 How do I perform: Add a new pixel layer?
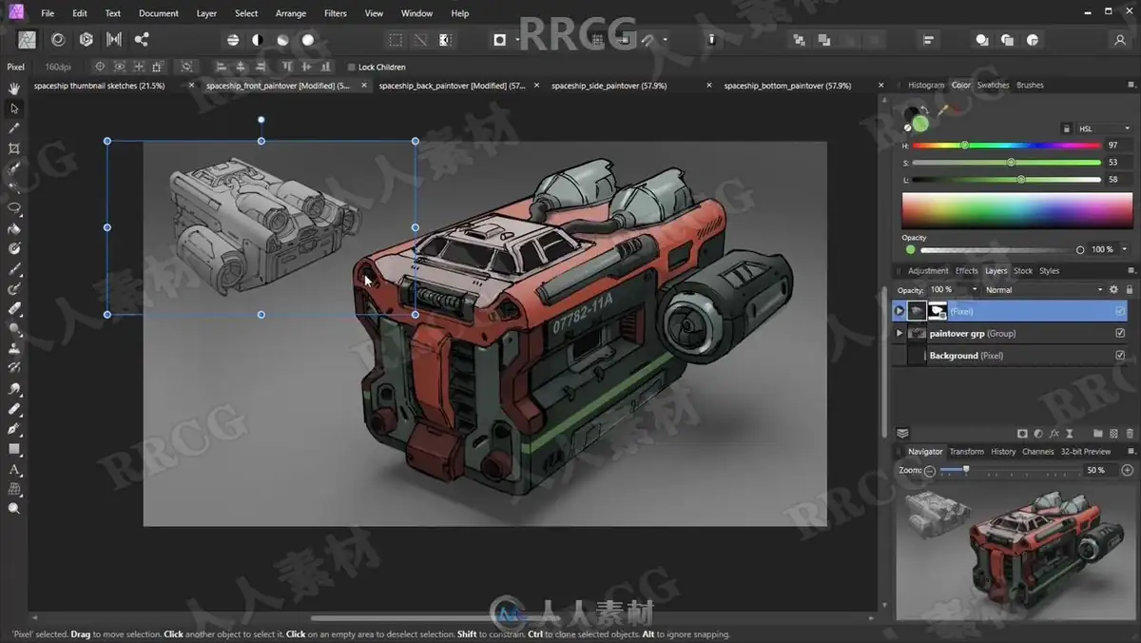click(1114, 433)
